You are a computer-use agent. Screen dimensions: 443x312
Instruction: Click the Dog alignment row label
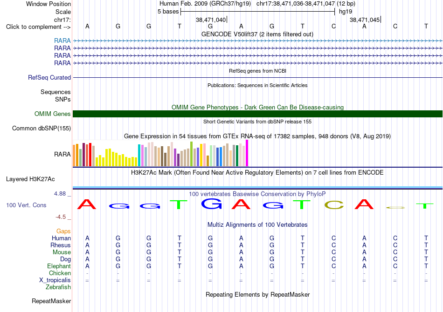click(65, 259)
